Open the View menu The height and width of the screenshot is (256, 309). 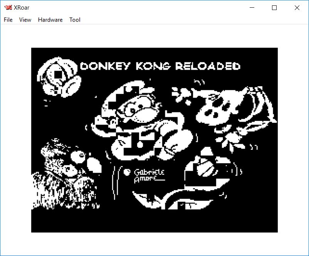click(x=25, y=20)
